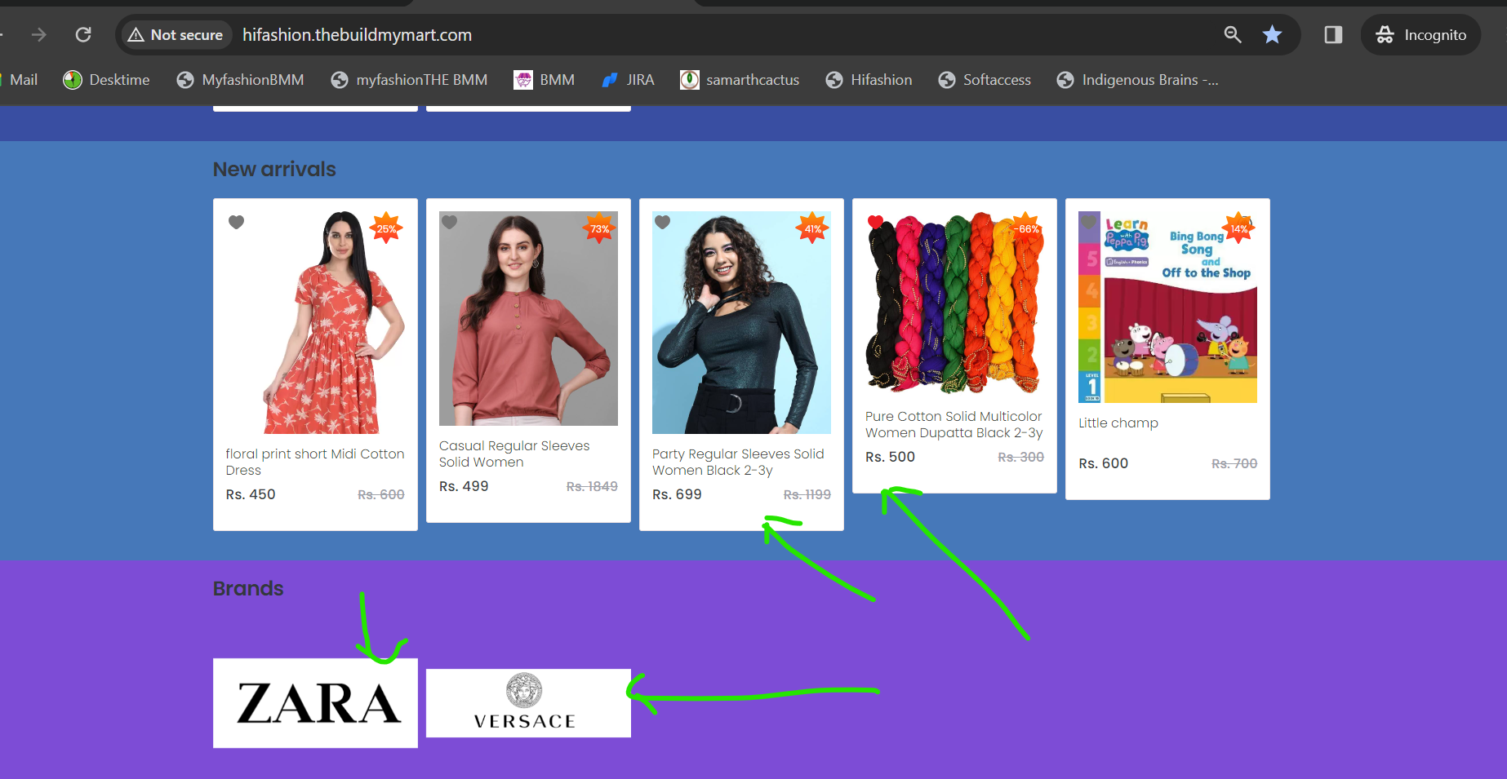Wishlist the Casual Regular Sleeves Solid Women top
1507x779 pixels.
click(450, 222)
